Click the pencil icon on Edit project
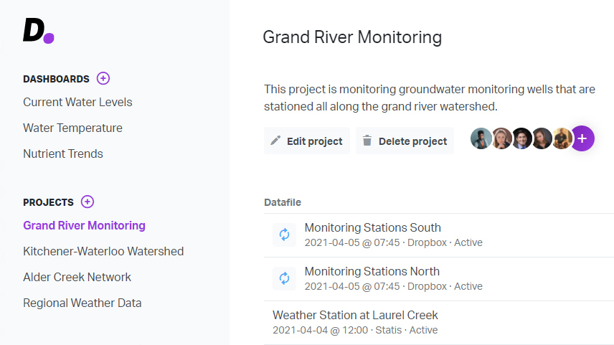The image size is (614, 345). [x=275, y=140]
